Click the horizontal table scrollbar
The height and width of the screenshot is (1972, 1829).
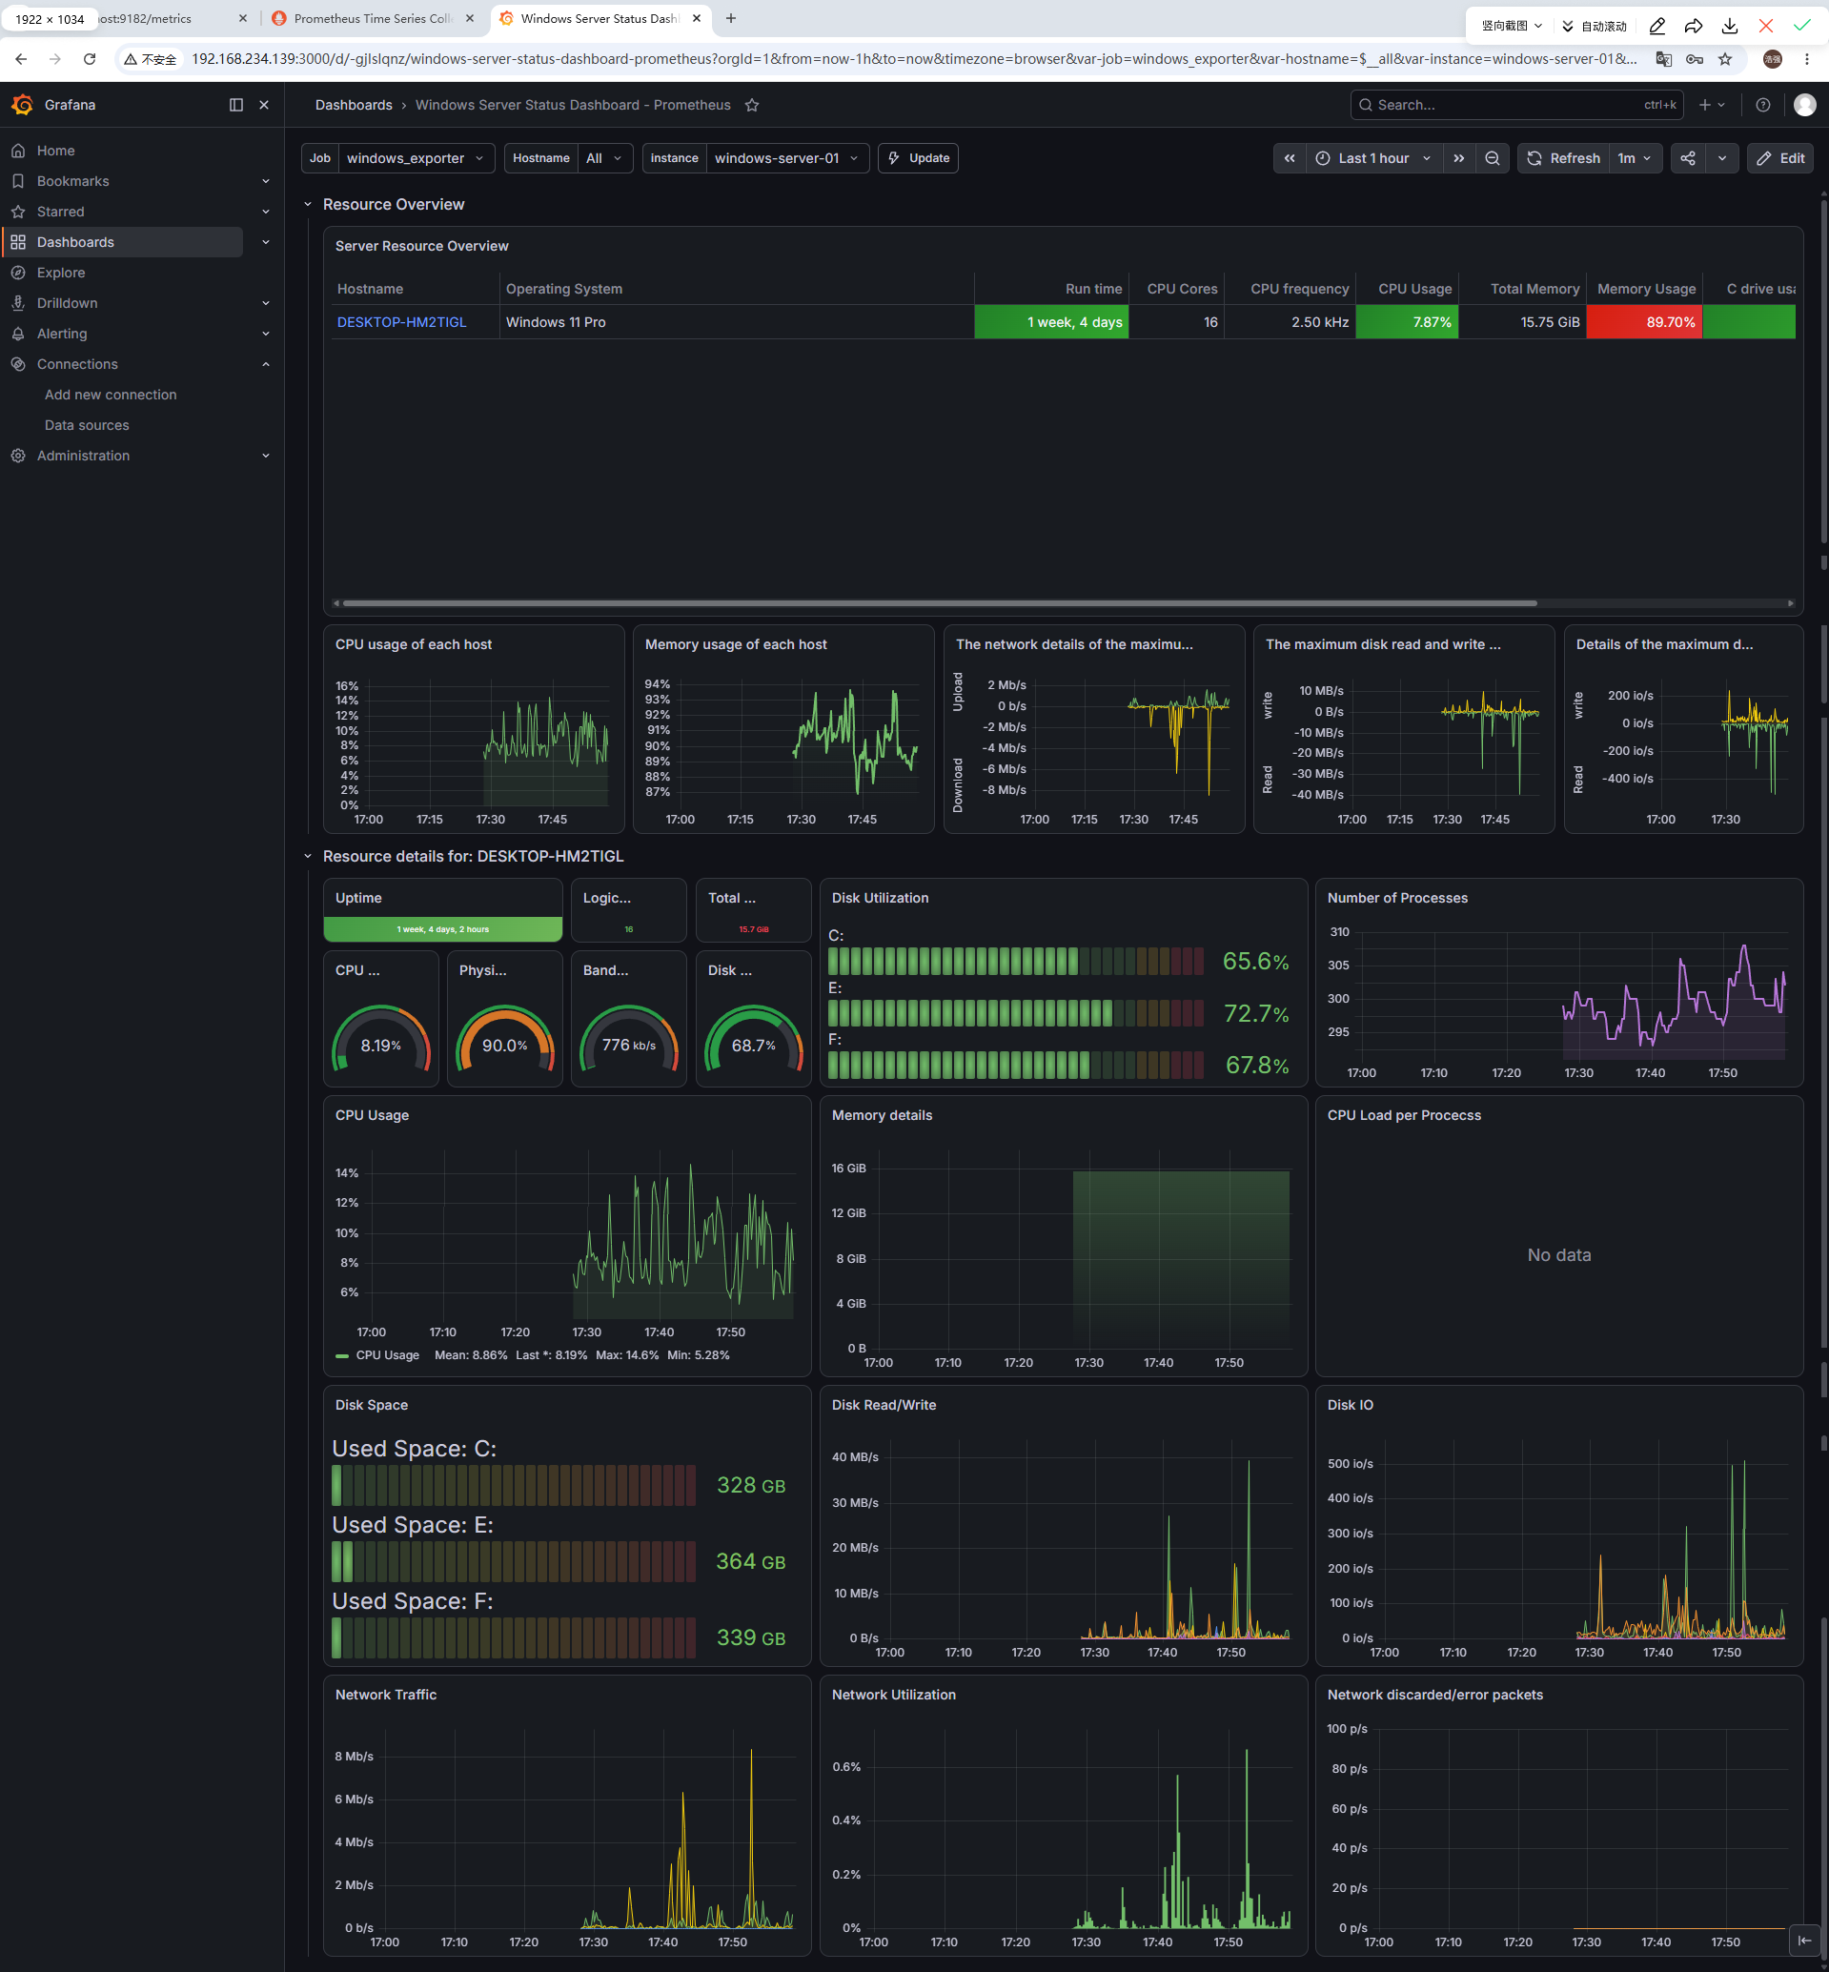tap(939, 603)
